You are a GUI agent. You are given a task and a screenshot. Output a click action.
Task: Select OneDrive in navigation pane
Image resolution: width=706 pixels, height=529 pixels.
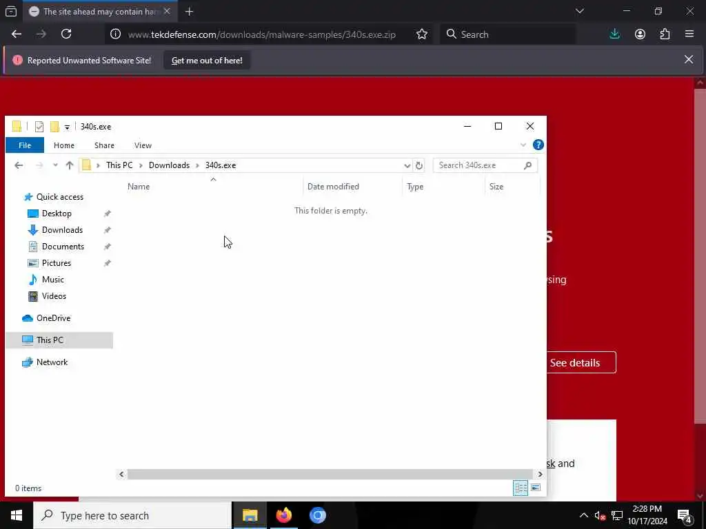click(x=53, y=318)
